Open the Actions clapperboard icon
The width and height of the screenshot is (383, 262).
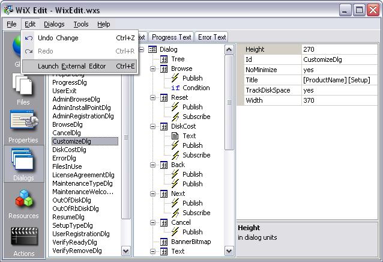(x=24, y=236)
